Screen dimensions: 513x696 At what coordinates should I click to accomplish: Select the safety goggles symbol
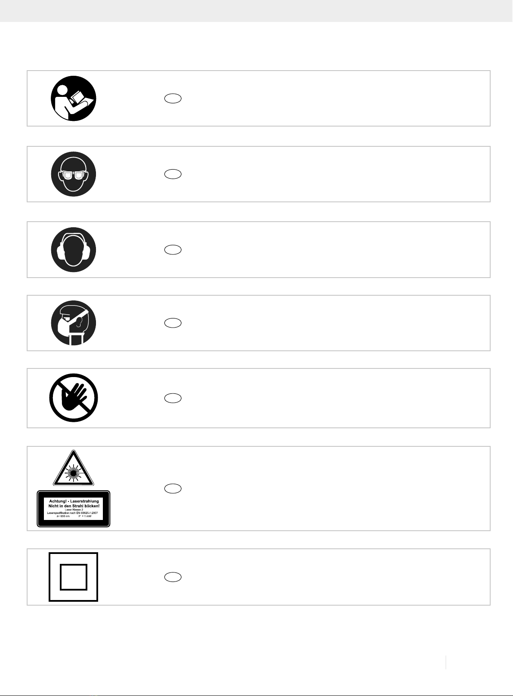(74, 174)
